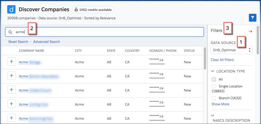Click Clear All Filters link
This screenshot has width=261, height=124.
(x=222, y=60)
